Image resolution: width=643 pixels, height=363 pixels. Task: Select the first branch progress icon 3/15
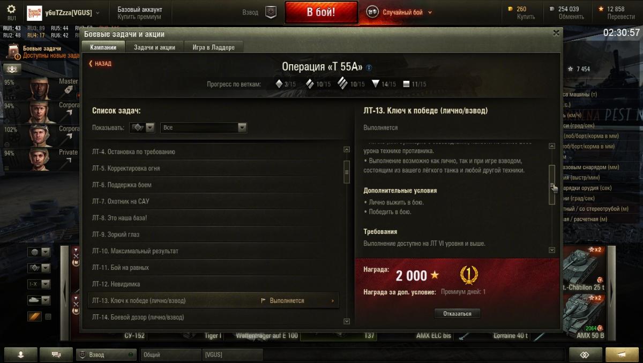[279, 84]
